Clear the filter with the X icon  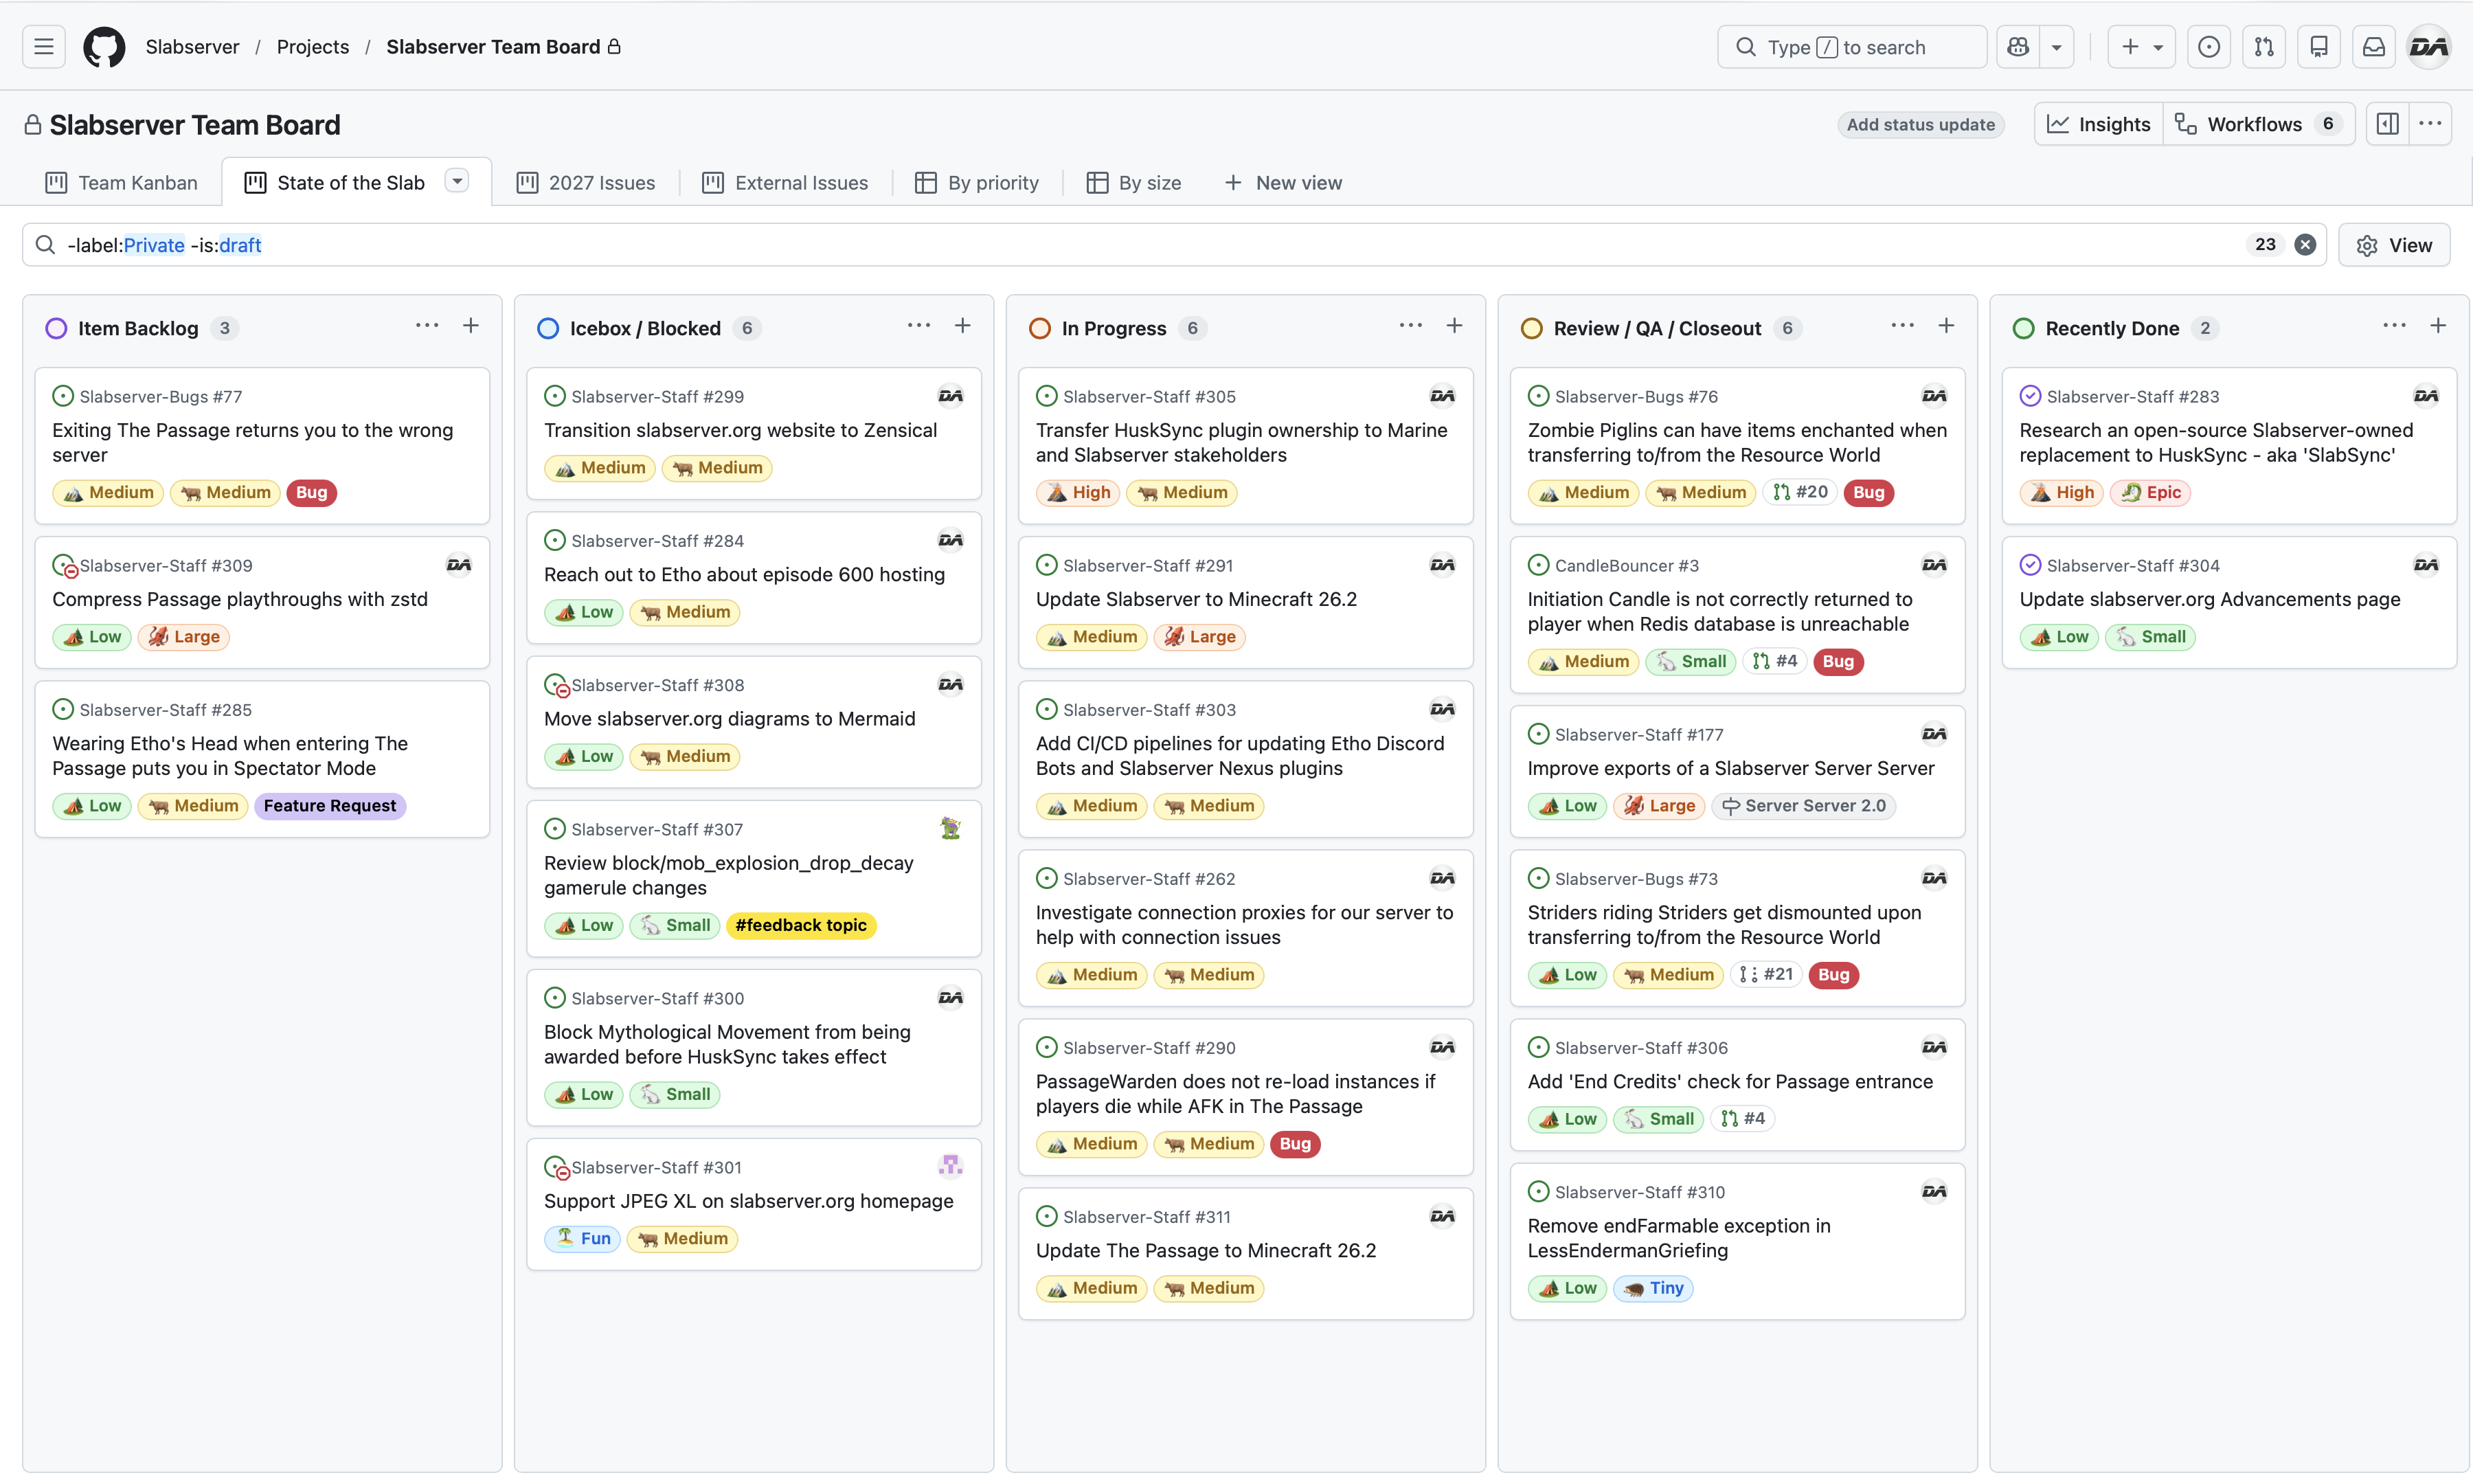coord(2305,245)
